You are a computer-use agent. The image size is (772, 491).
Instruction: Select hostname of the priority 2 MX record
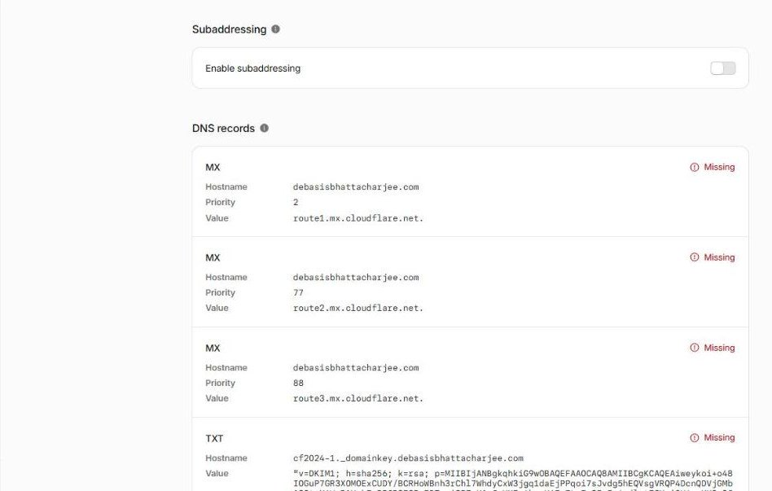(356, 187)
